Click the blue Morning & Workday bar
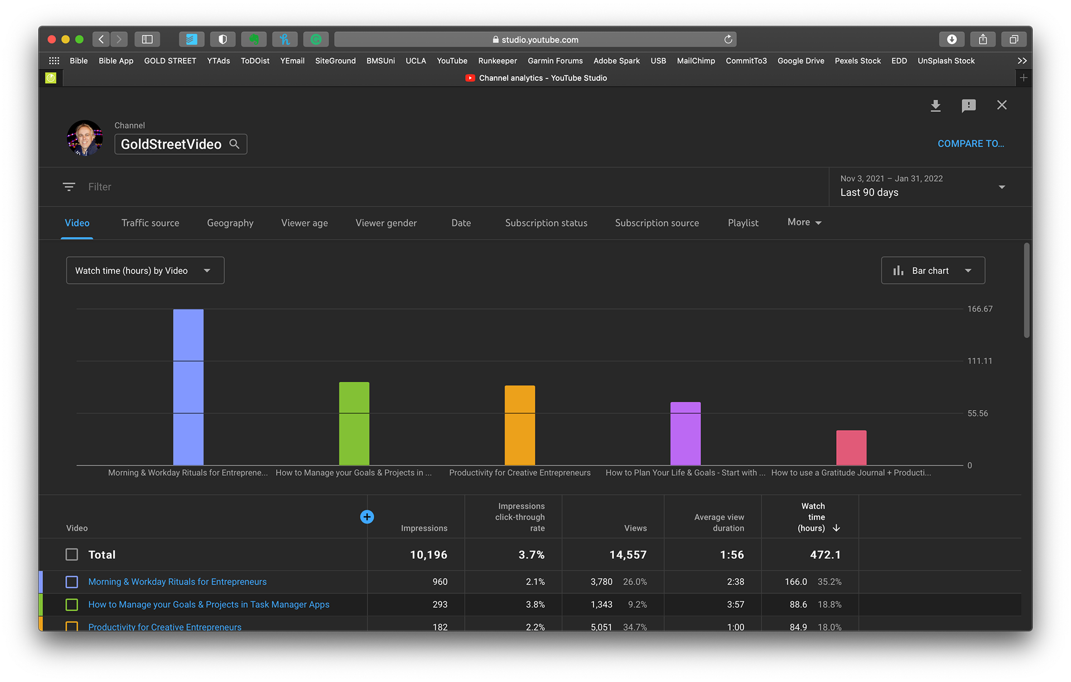Viewport: 1071px width, 682px height. (188, 387)
